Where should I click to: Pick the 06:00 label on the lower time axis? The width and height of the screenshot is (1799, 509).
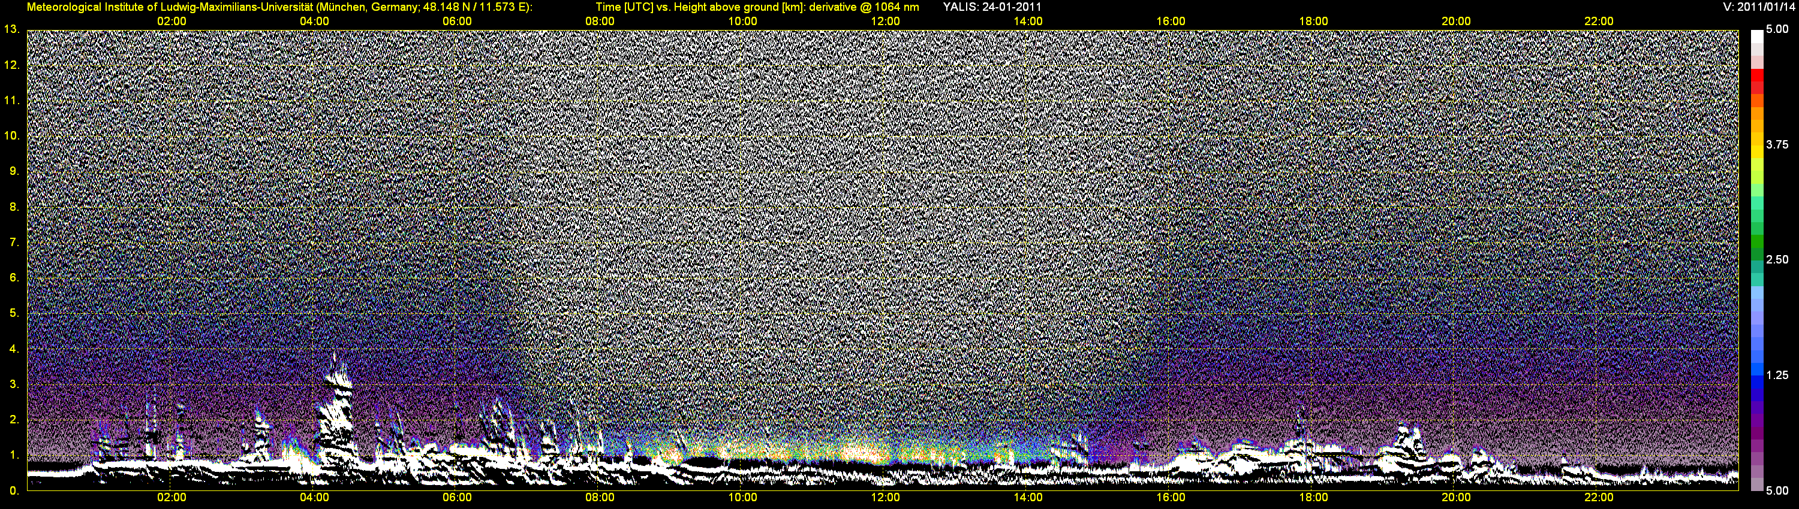pos(457,498)
